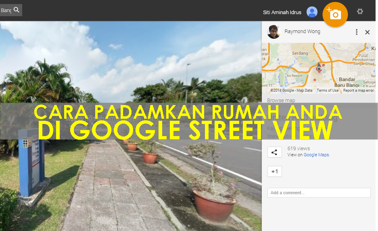Click the Add a comment field
The width and height of the screenshot is (378, 231).
[319, 193]
